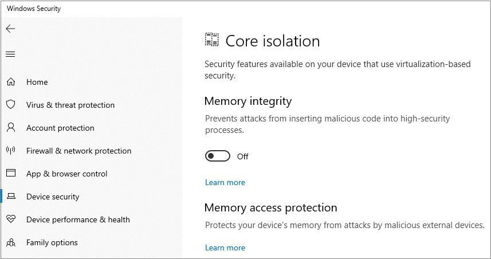Go to Virus & threat protection page
The width and height of the screenshot is (491, 259).
(70, 105)
